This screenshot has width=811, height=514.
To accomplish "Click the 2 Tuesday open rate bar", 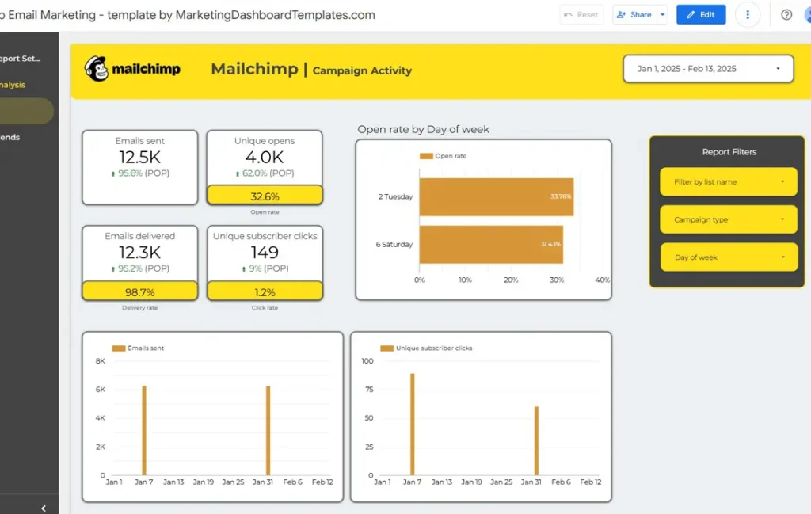I will (496, 196).
